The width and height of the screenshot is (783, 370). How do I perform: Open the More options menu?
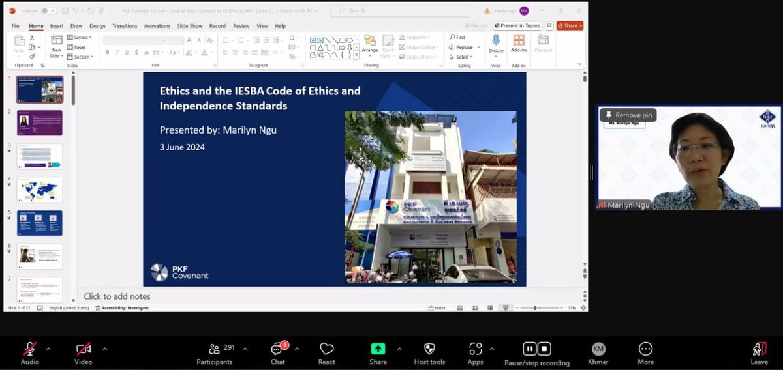(645, 354)
